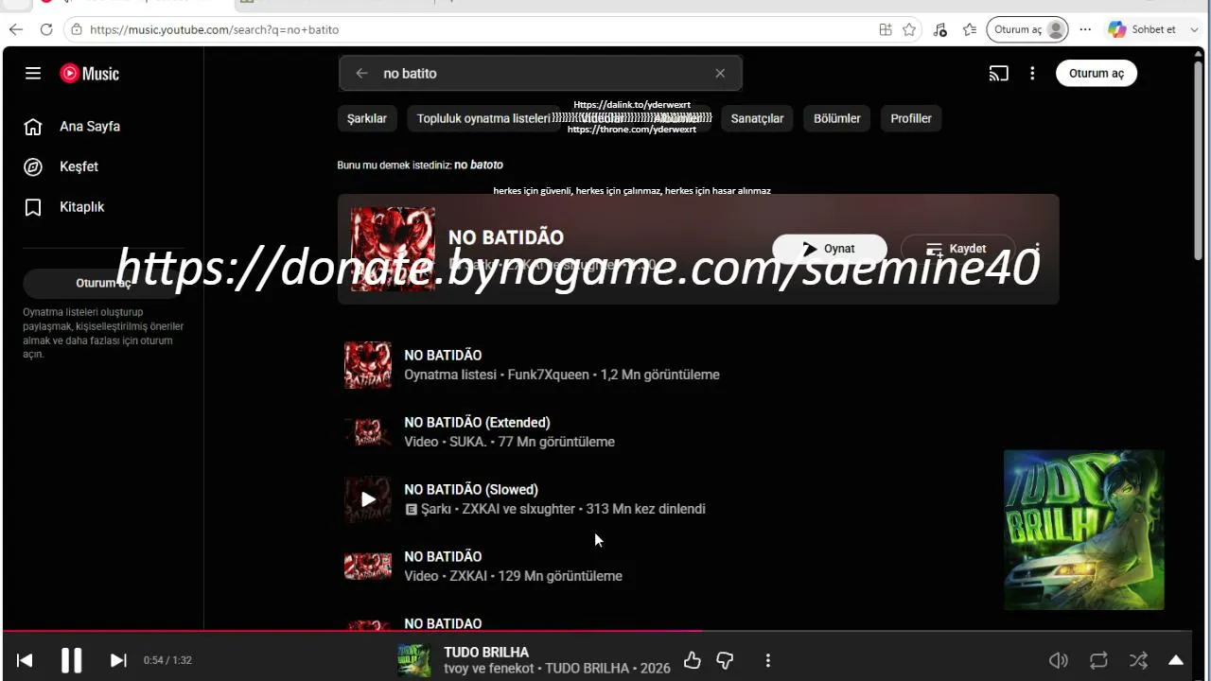Click the Funk7Xqueen playlist thumbnail

click(x=368, y=365)
